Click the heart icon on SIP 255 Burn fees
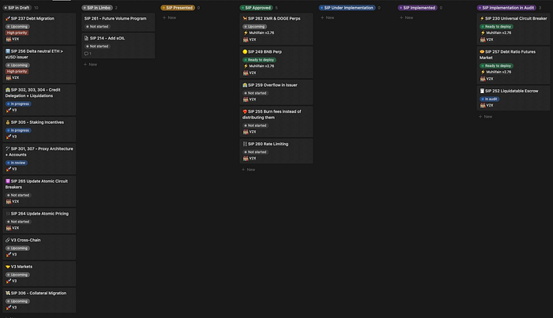553x318 pixels. (x=245, y=111)
